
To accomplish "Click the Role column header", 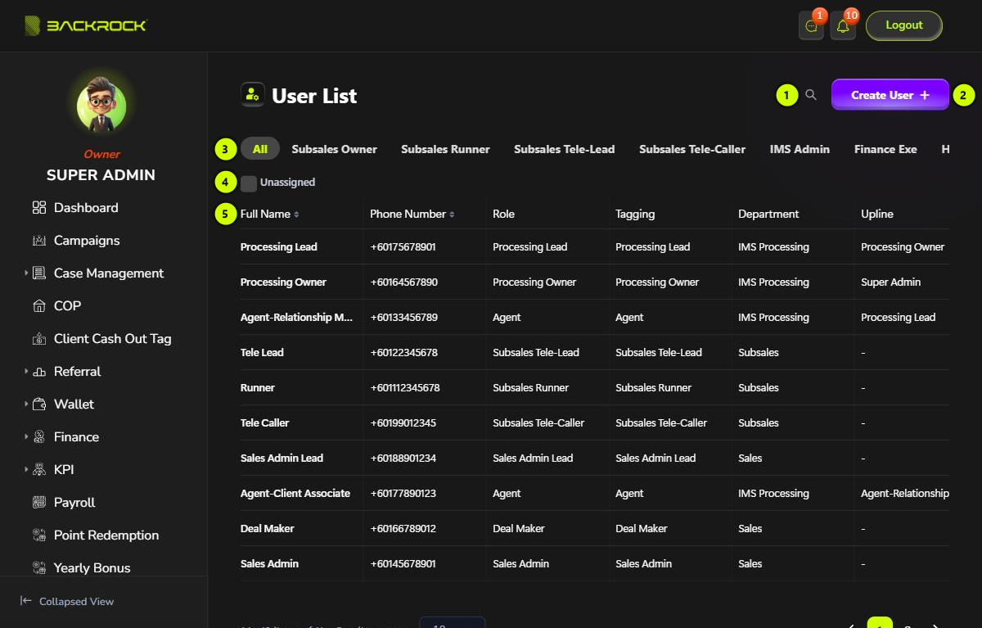I will click(503, 214).
